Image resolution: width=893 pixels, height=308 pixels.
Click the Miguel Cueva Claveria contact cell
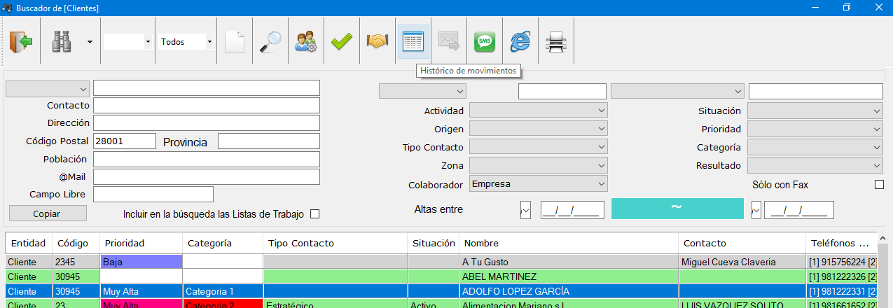point(742,262)
